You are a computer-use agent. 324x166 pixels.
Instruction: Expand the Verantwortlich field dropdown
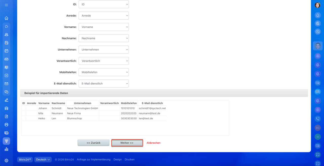tap(104, 61)
